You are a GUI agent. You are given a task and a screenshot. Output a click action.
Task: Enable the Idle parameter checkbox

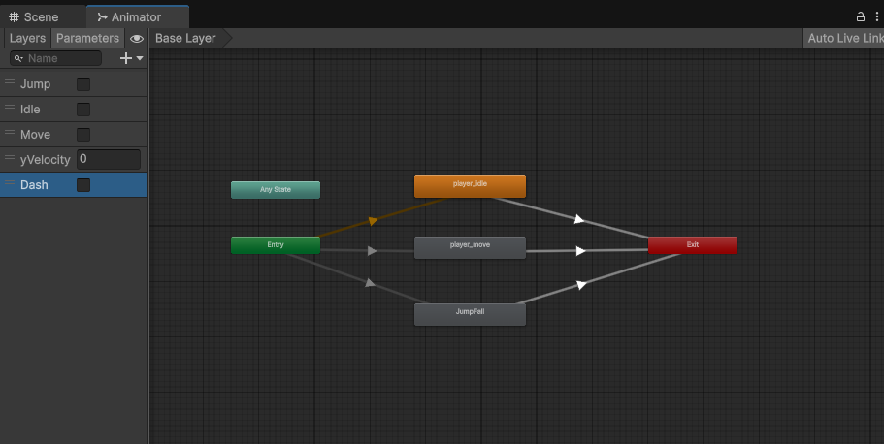pos(83,110)
